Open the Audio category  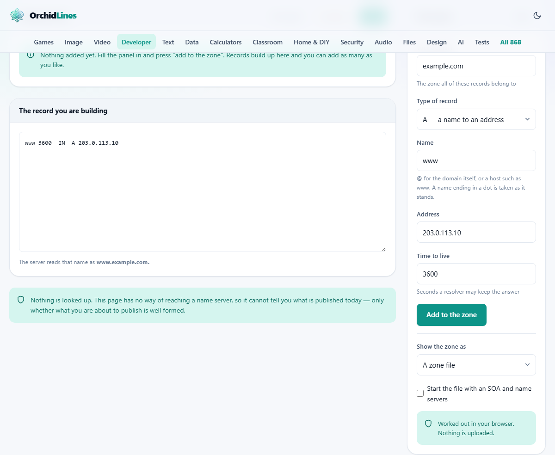point(383,42)
